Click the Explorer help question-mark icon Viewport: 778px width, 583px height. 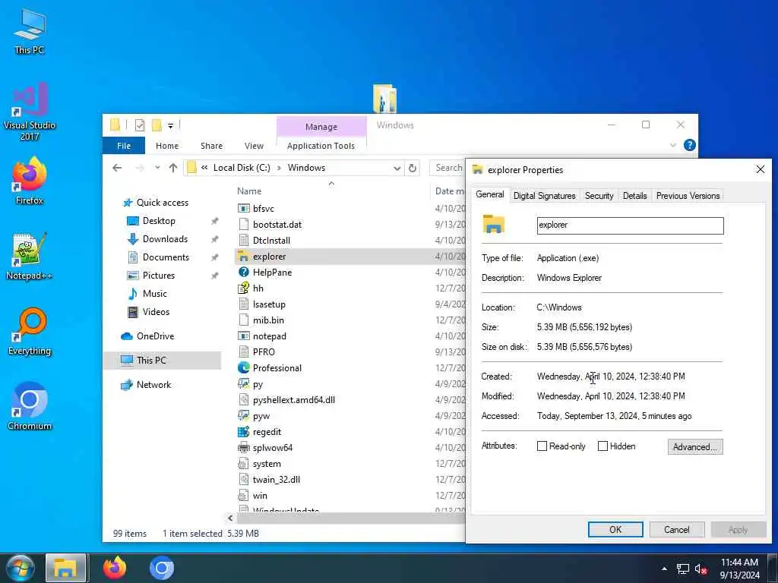coord(689,145)
